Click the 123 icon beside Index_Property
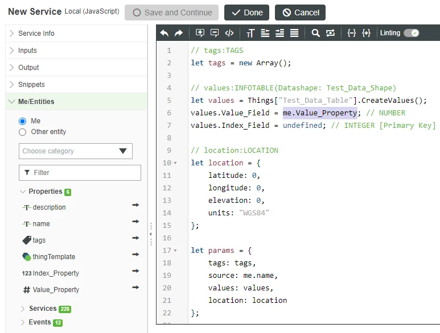Viewport: 440px width, 333px height. pos(27,273)
